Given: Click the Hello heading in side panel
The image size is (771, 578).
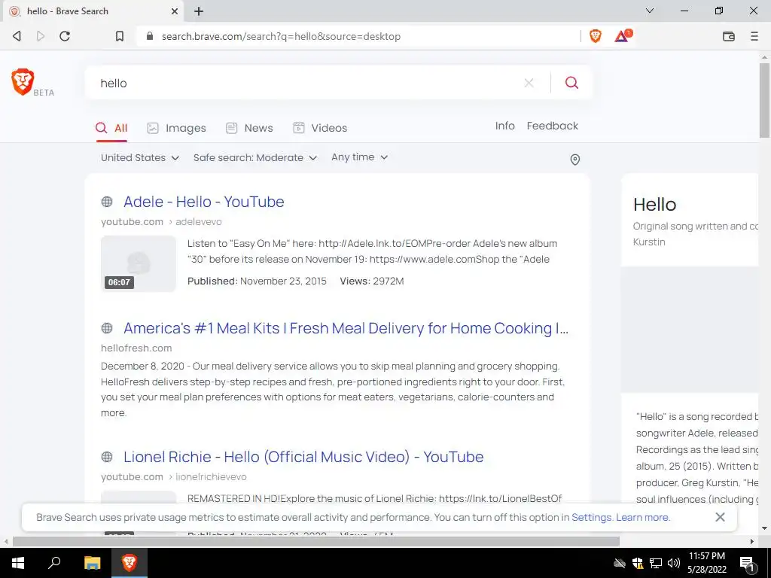Looking at the screenshot, I should (x=654, y=205).
